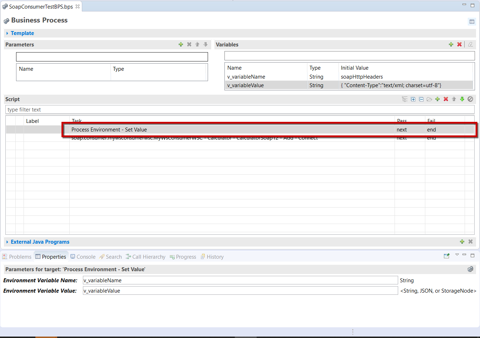Edit the Environment Variable Name field
Viewport: 480px width, 338px height.
[239, 280]
